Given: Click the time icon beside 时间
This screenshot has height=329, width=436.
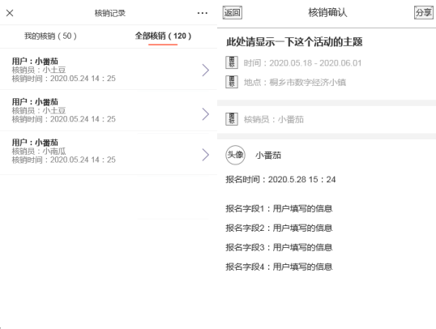Looking at the screenshot, I should 232,62.
